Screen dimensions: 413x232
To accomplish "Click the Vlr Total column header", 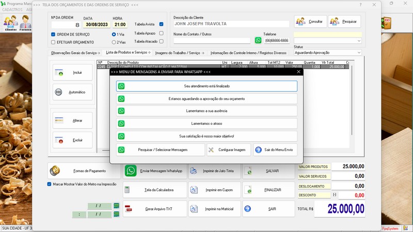I will point(327,62).
